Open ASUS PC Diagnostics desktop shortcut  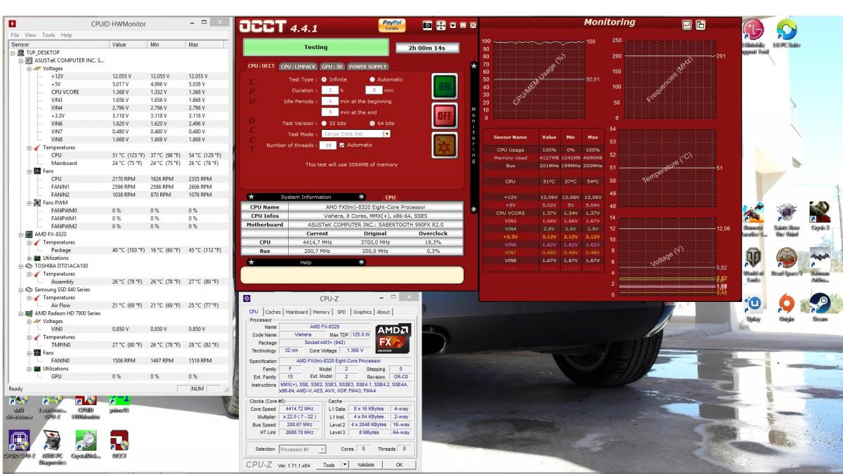(53, 448)
